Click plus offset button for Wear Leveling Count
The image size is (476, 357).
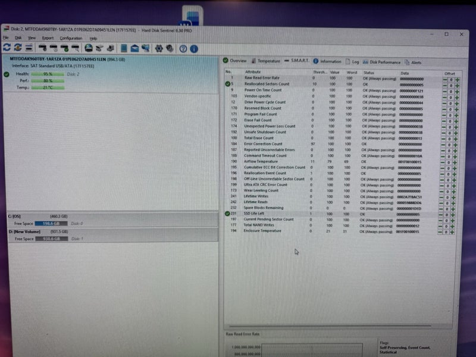[453, 192]
